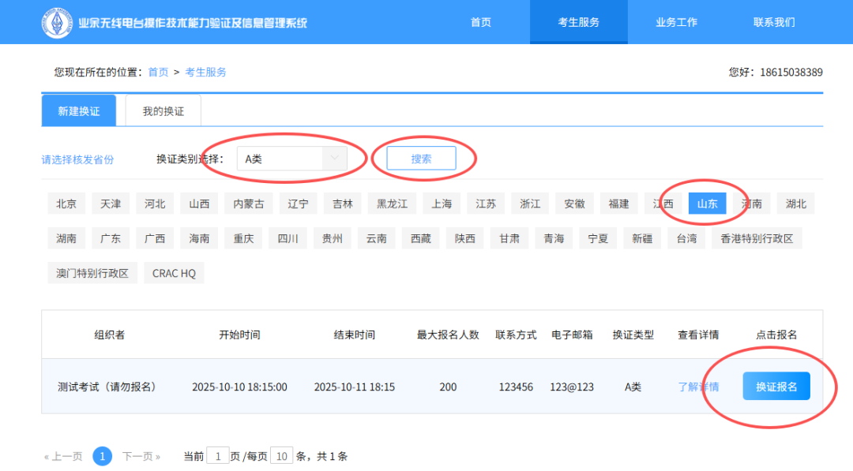Switch to the 我的换证 tab
The width and height of the screenshot is (853, 471).
163,111
